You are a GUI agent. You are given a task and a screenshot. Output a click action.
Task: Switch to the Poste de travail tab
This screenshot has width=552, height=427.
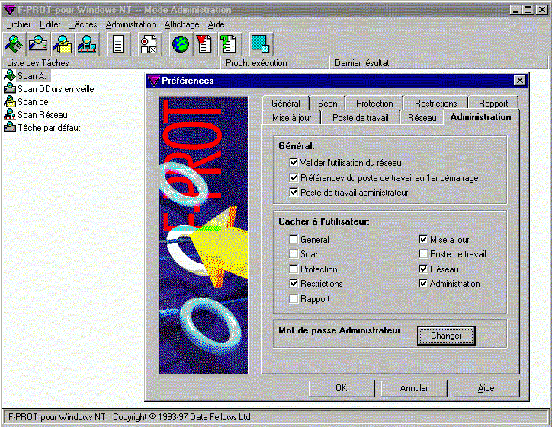(361, 118)
